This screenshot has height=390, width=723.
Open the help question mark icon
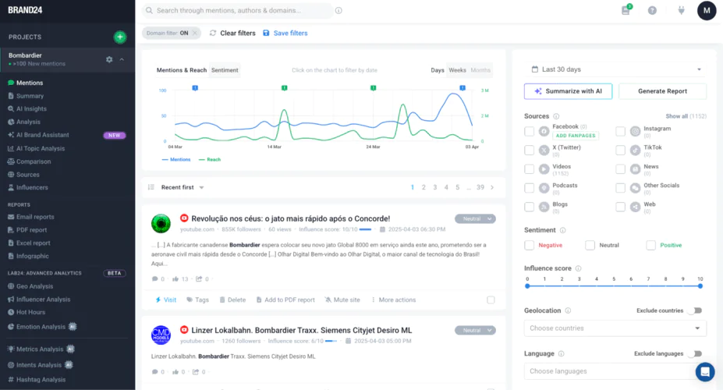[x=652, y=10]
